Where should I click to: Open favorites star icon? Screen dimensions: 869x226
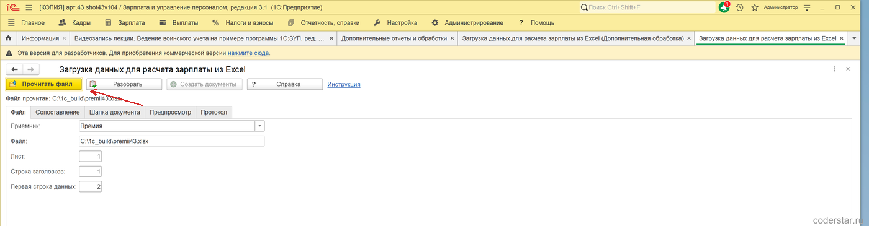[755, 7]
